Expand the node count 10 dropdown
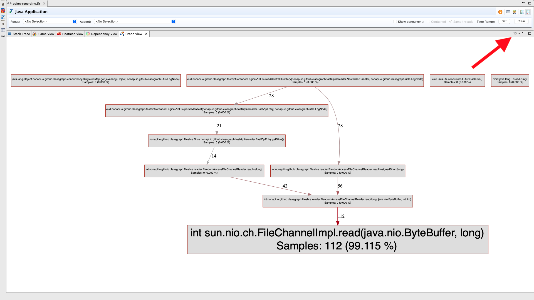The height and width of the screenshot is (300, 534). 516,33
